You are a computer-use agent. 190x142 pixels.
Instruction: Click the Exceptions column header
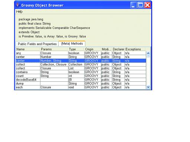pos(135,49)
